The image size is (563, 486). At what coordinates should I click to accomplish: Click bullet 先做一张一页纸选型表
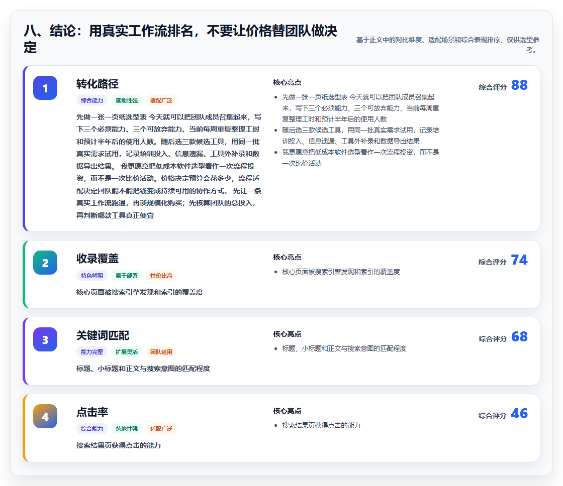click(360, 108)
